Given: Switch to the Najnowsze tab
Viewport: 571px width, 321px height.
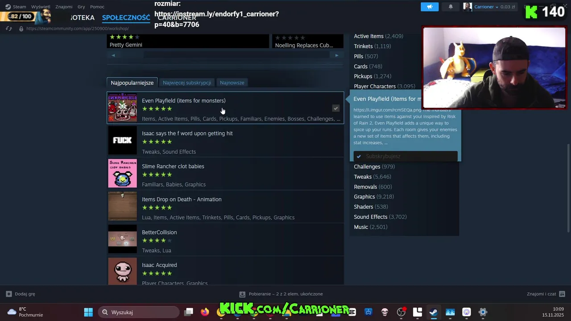Looking at the screenshot, I should (232, 82).
